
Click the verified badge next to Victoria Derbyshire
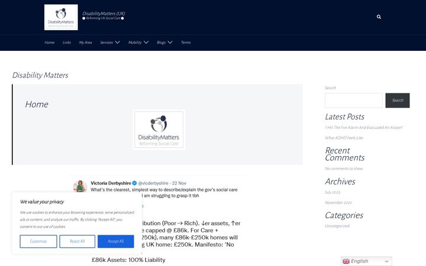[134, 183]
